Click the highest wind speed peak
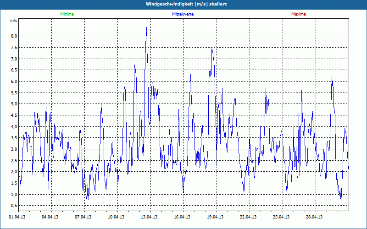This screenshot has width=367, height=229. (x=146, y=28)
